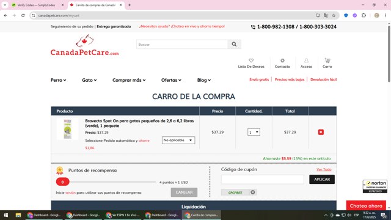The width and height of the screenshot is (391, 220).
Task: Open the Ver Todo coupons link
Action: click(x=324, y=169)
